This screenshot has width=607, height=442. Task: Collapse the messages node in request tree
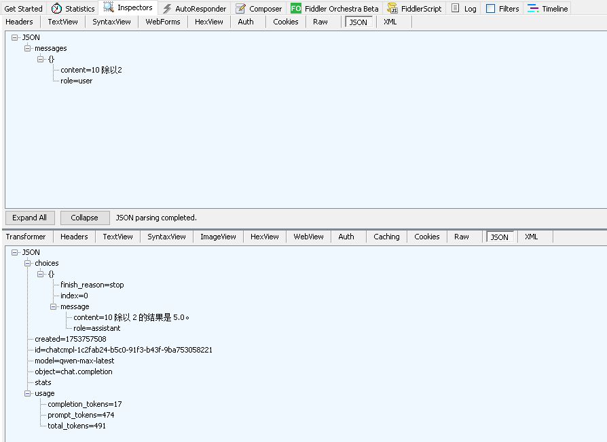pos(28,49)
